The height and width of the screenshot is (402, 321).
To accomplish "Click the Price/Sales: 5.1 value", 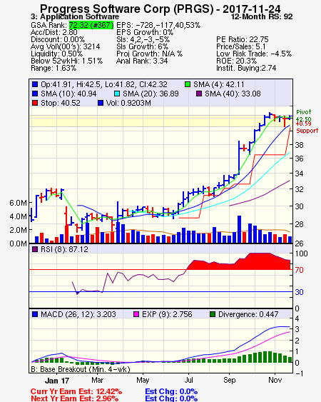I will (241, 46).
